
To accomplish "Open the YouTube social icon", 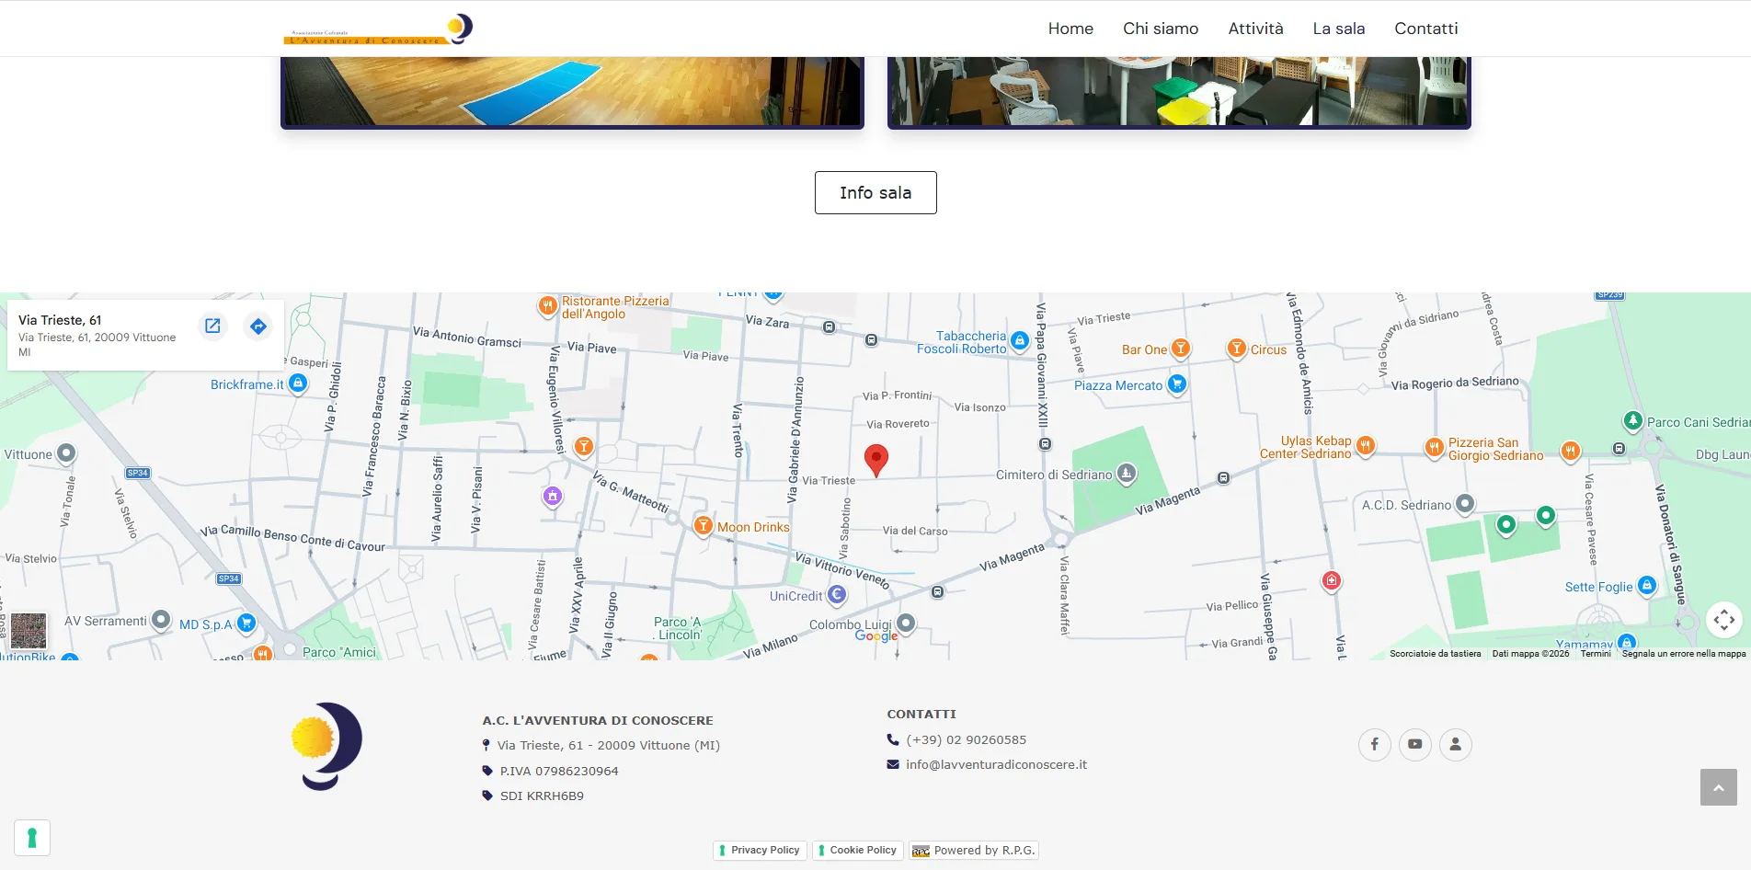I will pos(1414,744).
